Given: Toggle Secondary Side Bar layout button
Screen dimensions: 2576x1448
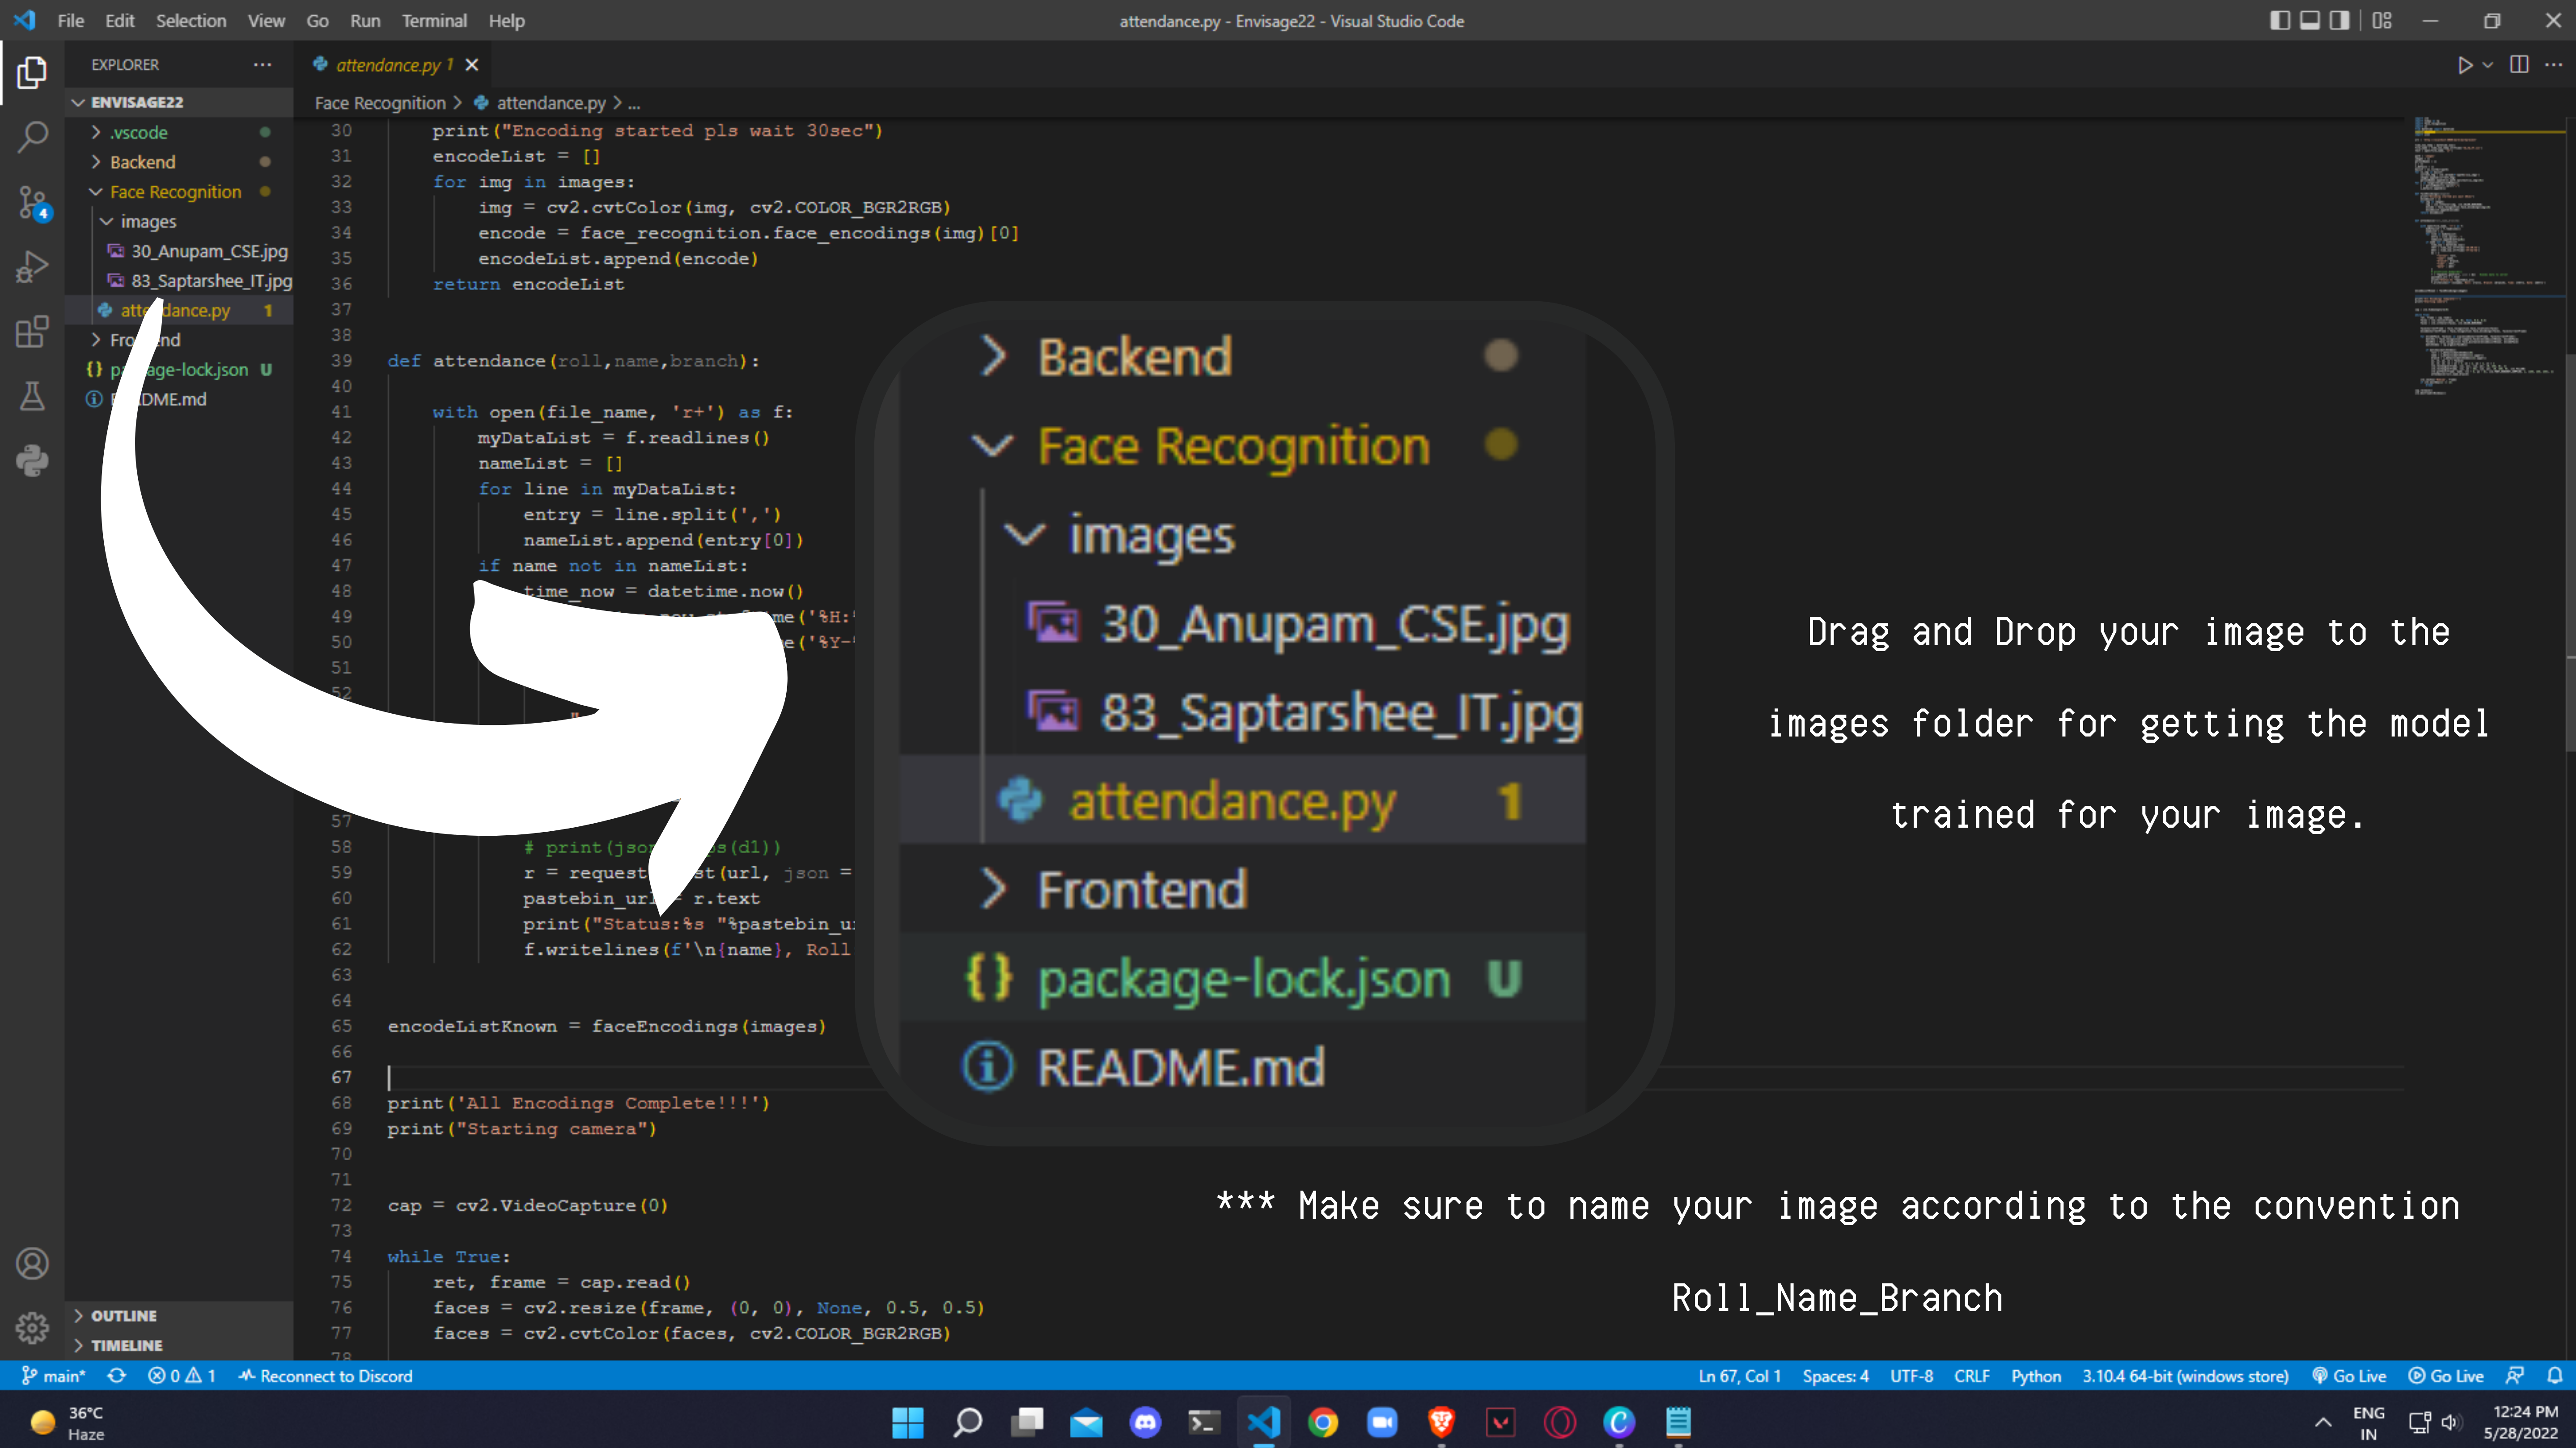Looking at the screenshot, I should pyautogui.click(x=2339, y=21).
